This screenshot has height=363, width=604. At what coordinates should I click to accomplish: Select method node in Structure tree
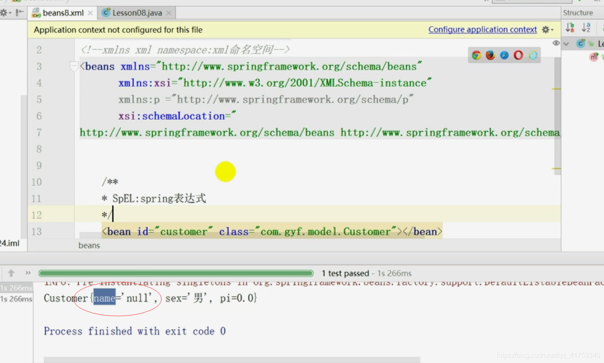point(593,56)
